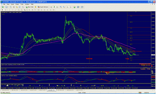Open the File menu
Screen dimensions: 156x94
point(4,4)
